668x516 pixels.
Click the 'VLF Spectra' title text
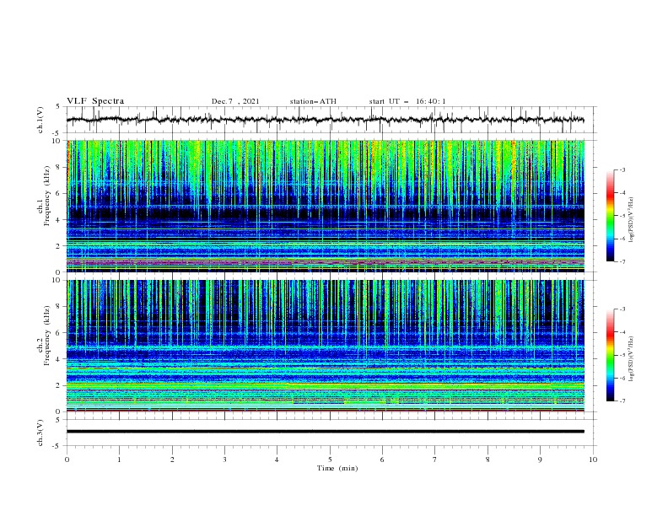click(95, 101)
